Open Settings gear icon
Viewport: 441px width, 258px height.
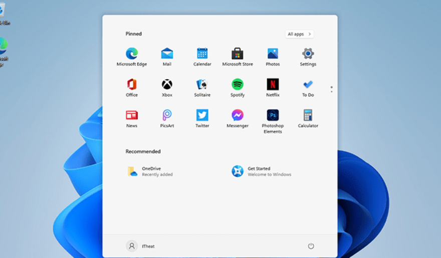pyautogui.click(x=308, y=54)
